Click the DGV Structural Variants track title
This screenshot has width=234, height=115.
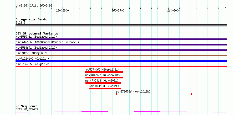tap(37, 33)
